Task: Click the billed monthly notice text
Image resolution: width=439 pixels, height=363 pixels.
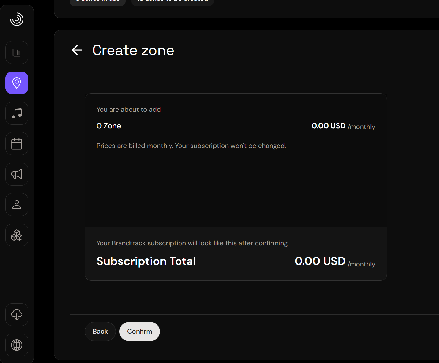Action: pos(191,146)
